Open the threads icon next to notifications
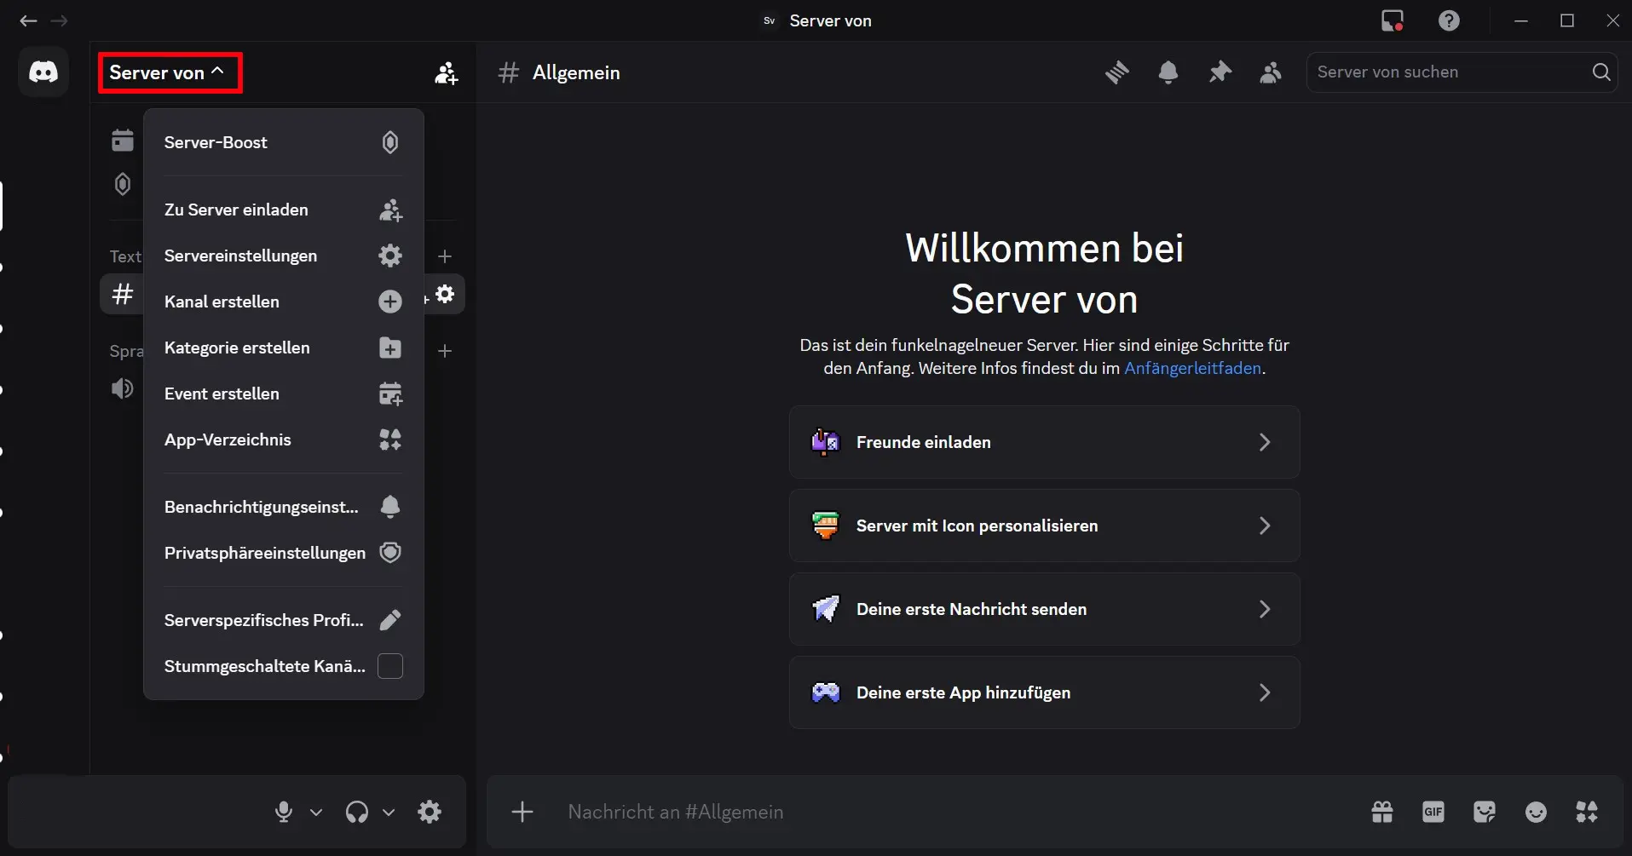Image resolution: width=1632 pixels, height=856 pixels. click(x=1117, y=72)
